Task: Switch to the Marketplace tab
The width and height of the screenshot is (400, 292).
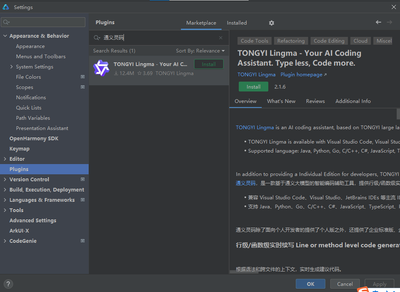Action: [x=201, y=23]
